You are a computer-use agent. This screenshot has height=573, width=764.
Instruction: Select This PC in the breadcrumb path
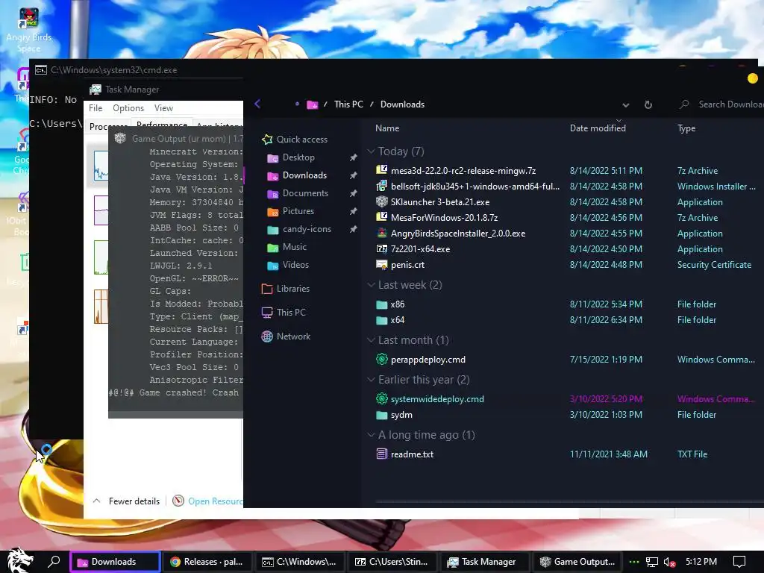[x=348, y=104]
